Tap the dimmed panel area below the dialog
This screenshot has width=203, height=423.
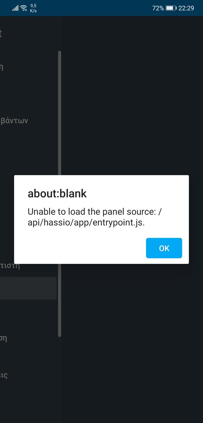click(x=132, y=342)
